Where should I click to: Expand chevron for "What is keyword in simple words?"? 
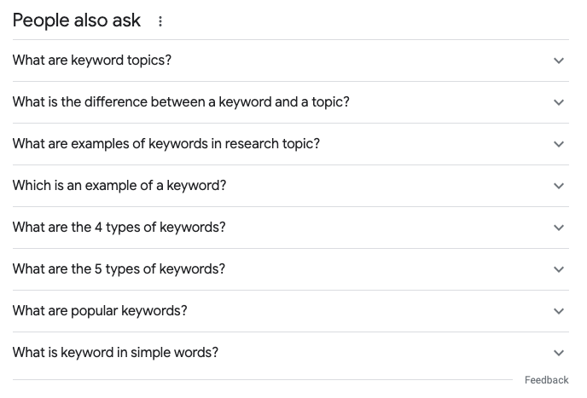pos(559,353)
